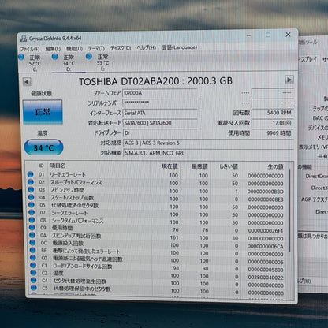Click the しきい値 column header
The image size is (328, 328).
point(229,166)
